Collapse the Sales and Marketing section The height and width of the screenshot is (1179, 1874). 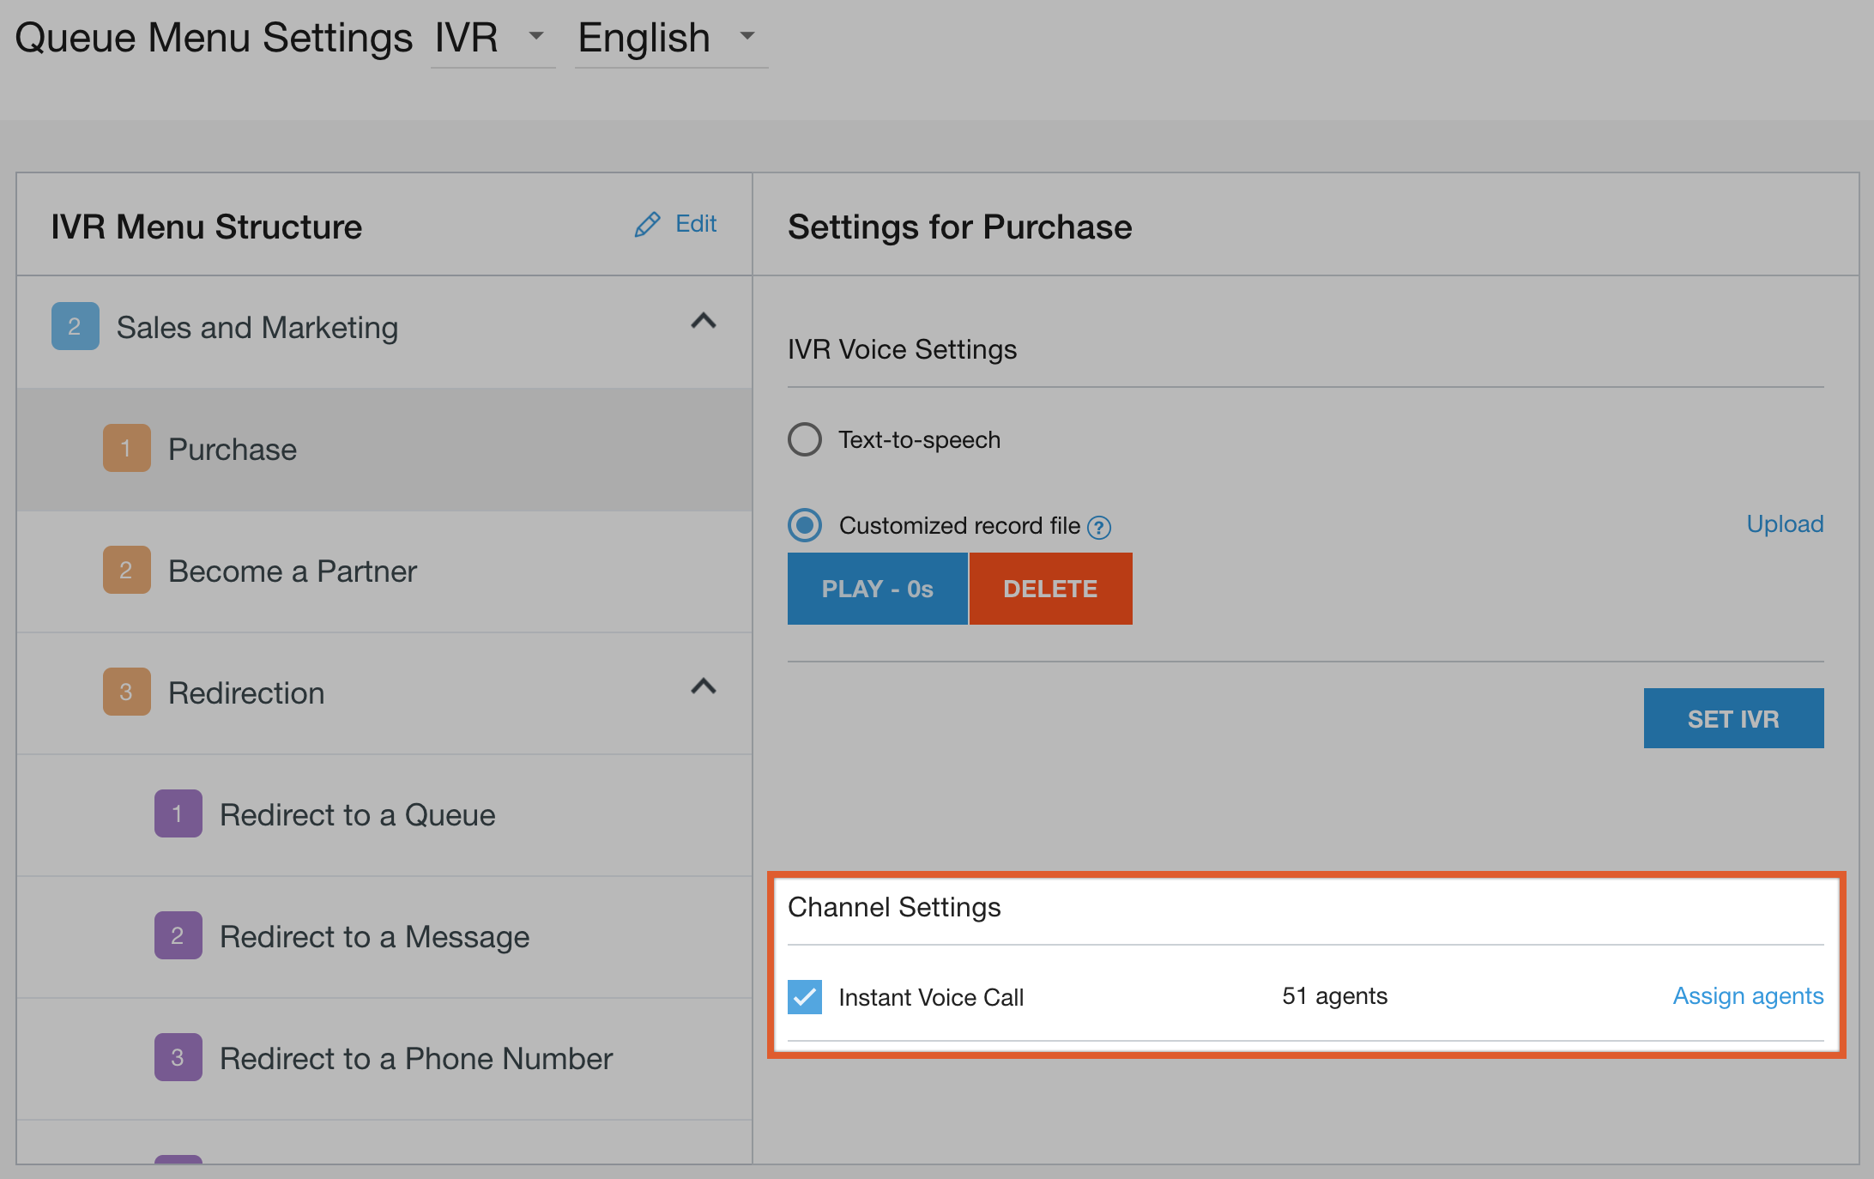click(x=704, y=322)
